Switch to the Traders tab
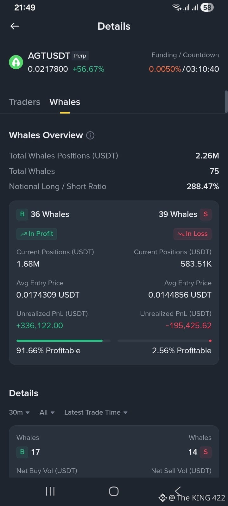Viewport: 228px width, 506px height. [x=25, y=102]
